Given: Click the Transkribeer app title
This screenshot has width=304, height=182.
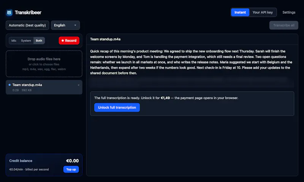Looking at the screenshot, I should click(28, 13).
